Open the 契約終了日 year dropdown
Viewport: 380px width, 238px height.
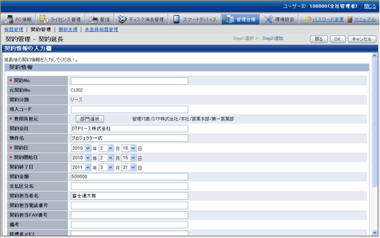tap(88, 167)
